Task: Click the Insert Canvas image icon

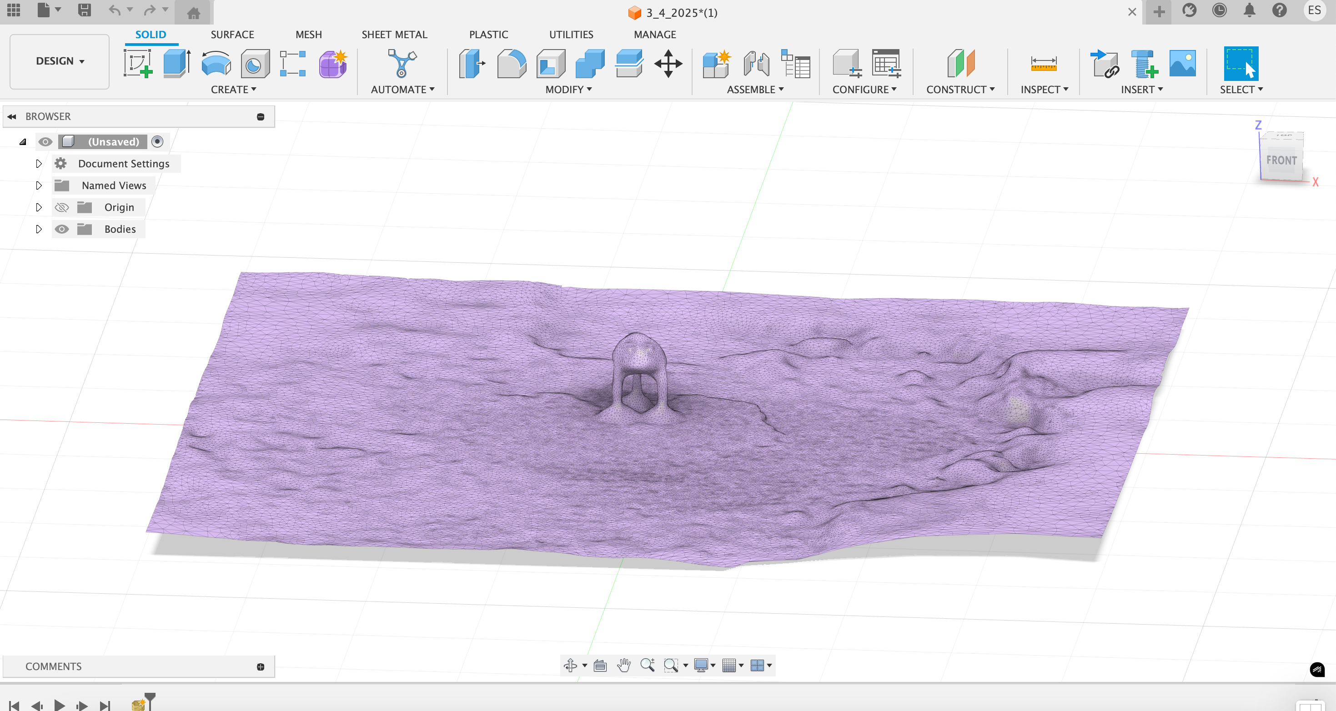Action: [x=1182, y=63]
